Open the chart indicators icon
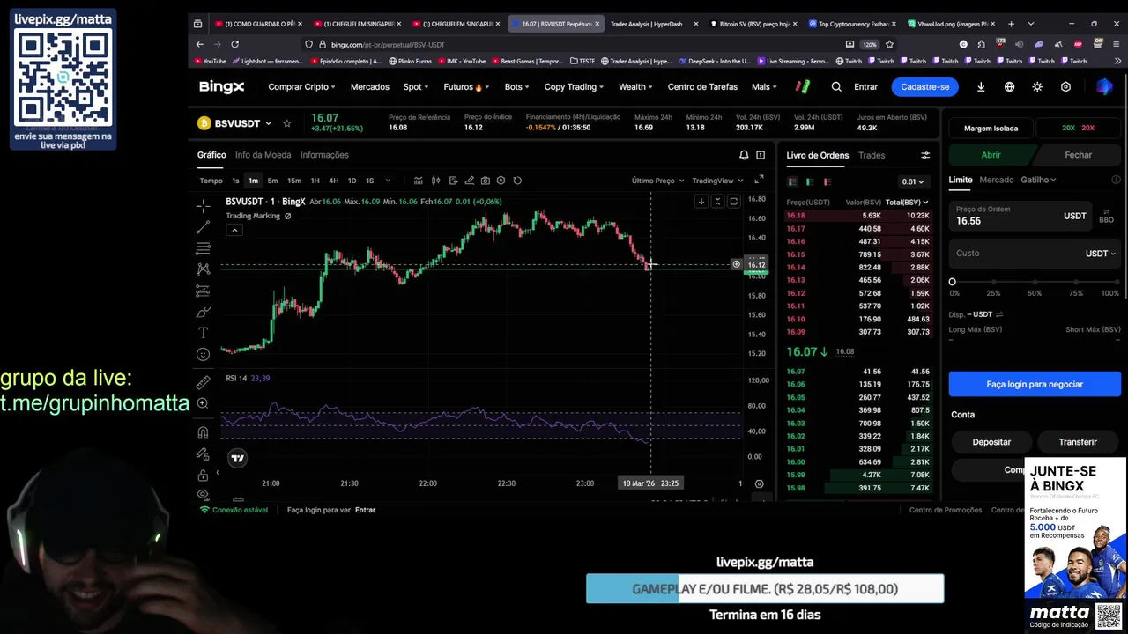This screenshot has height=634, width=1128. coord(418,181)
